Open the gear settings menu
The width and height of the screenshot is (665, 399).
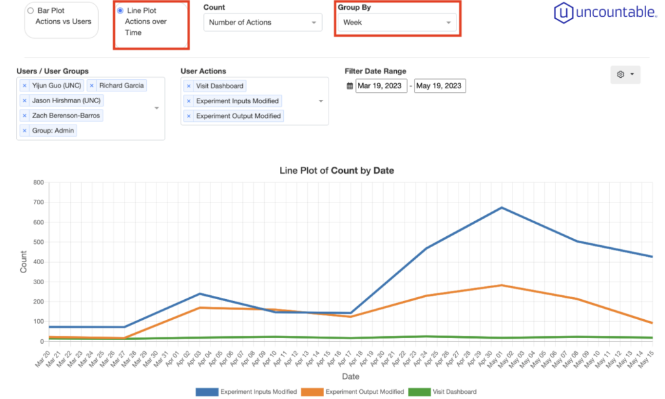click(625, 75)
